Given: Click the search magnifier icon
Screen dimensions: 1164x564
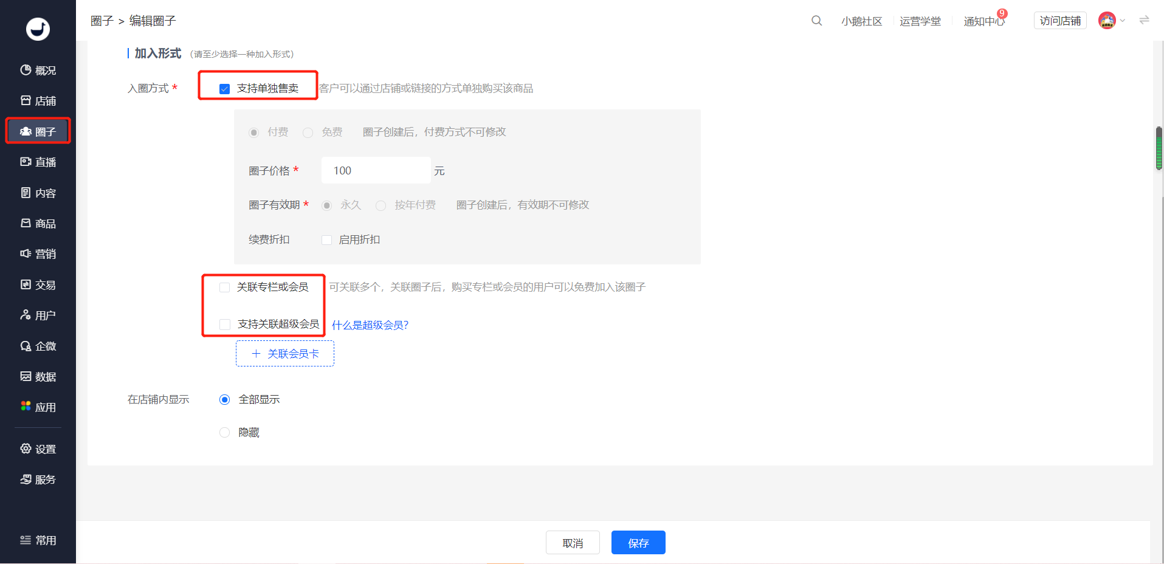Looking at the screenshot, I should coord(816,21).
